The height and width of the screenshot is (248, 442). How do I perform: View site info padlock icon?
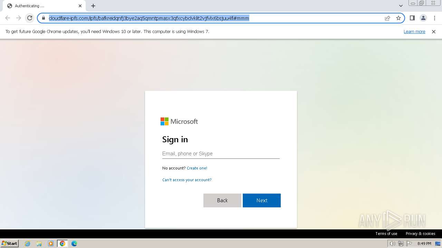(44, 18)
